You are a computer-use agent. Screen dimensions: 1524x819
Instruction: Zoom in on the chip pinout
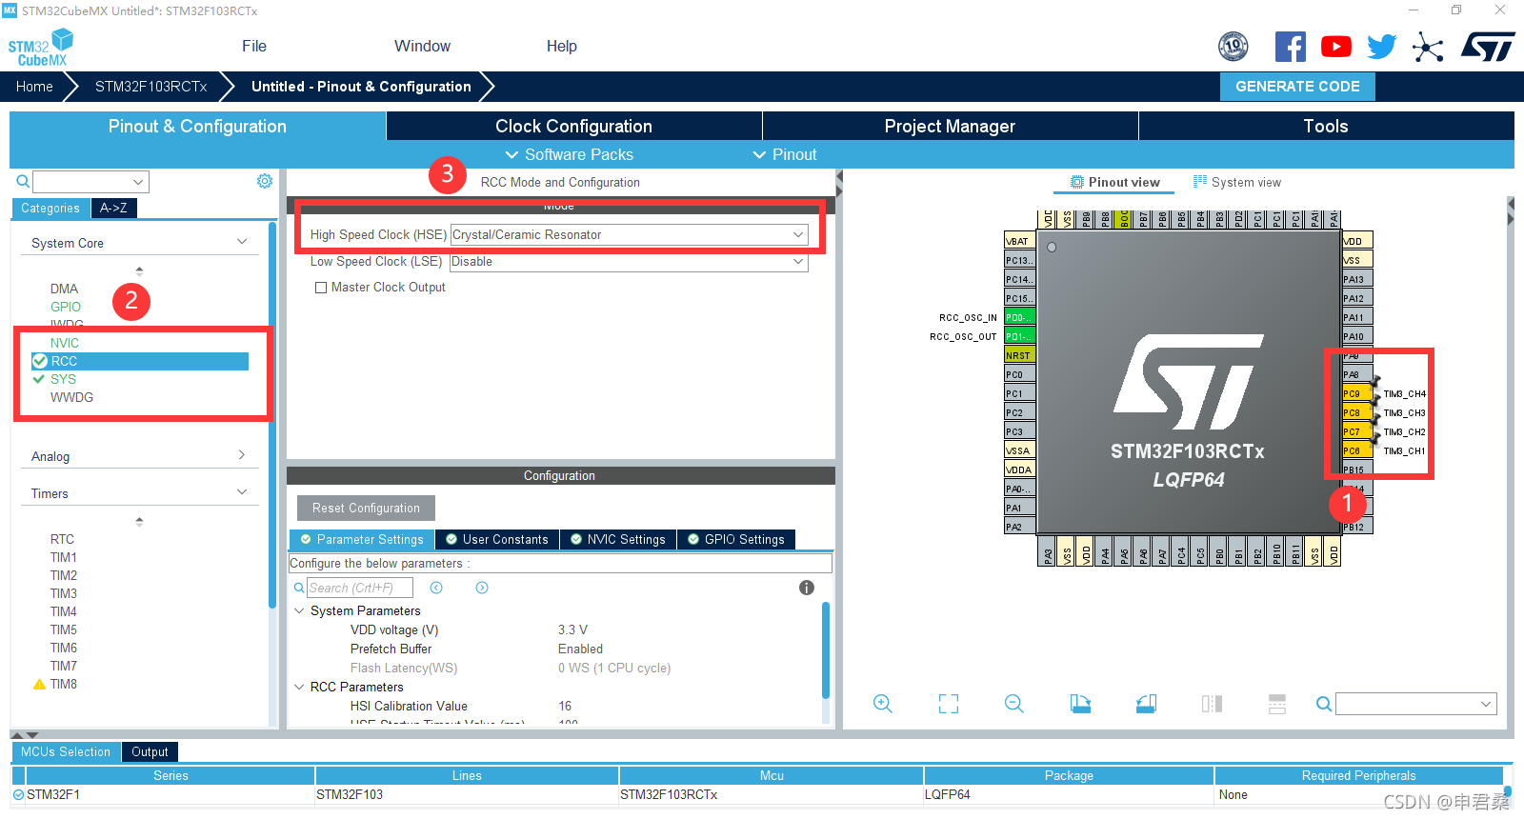click(883, 704)
